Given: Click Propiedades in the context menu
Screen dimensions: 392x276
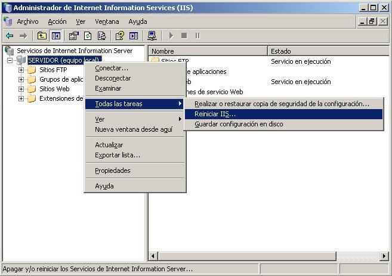Looking at the screenshot, I should pyautogui.click(x=112, y=170).
